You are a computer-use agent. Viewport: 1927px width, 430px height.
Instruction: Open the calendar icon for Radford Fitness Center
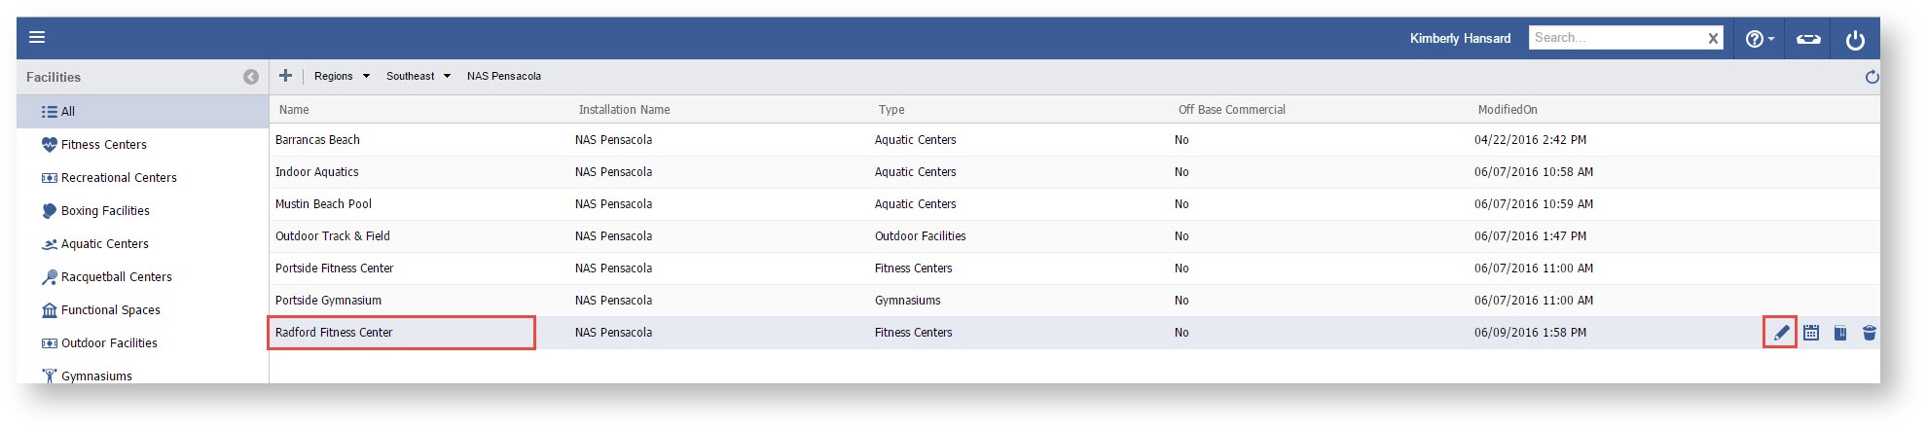pyautogui.click(x=1811, y=333)
